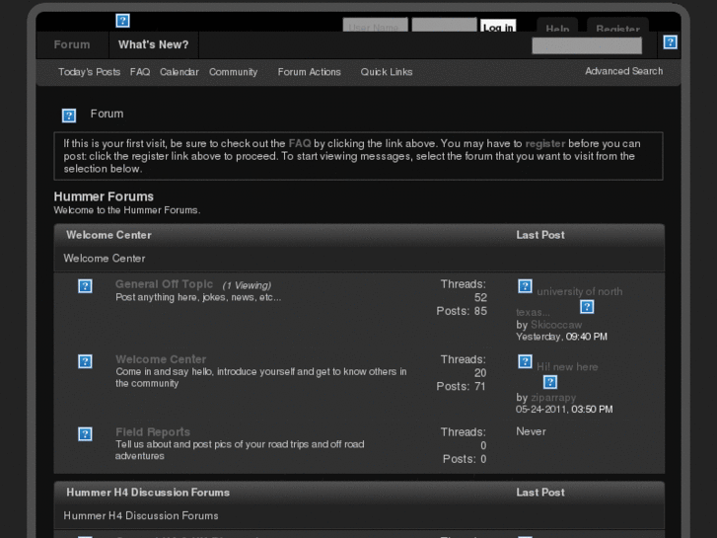
Task: Click the User Name input field
Action: pos(375,26)
